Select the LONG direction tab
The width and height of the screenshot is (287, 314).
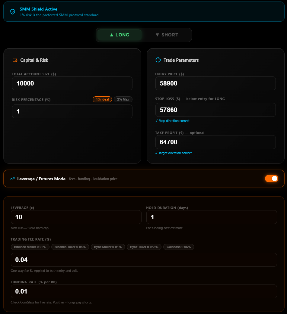click(x=120, y=35)
